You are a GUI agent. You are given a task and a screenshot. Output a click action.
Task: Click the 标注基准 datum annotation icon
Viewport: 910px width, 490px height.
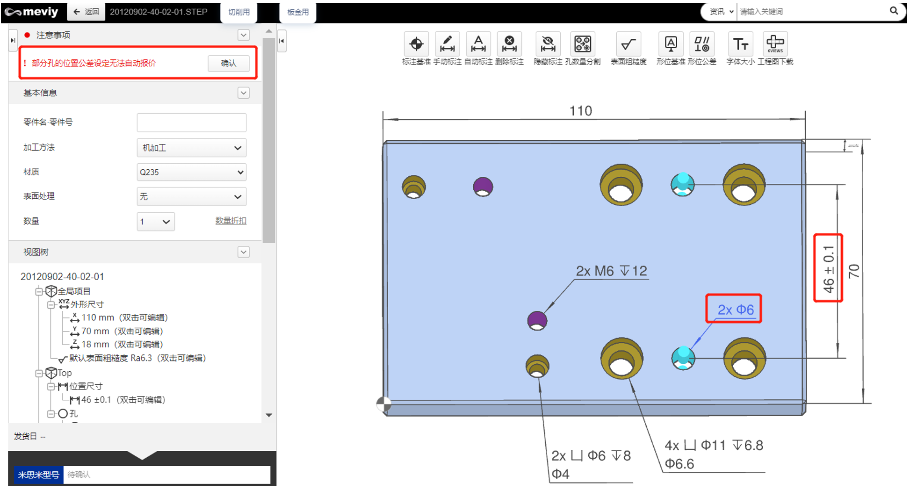[x=416, y=44]
